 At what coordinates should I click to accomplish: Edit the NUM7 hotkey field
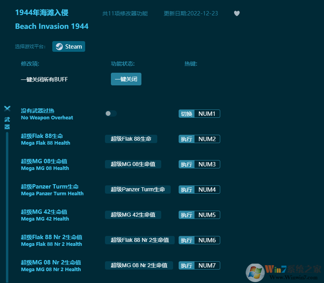pyautogui.click(x=207, y=266)
